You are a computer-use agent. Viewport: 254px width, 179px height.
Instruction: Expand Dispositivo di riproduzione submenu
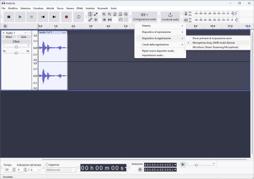160,32
